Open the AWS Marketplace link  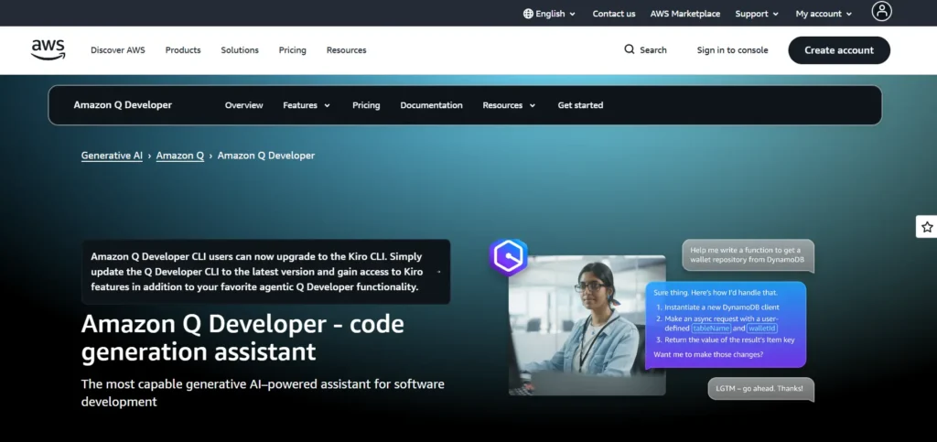pyautogui.click(x=684, y=14)
